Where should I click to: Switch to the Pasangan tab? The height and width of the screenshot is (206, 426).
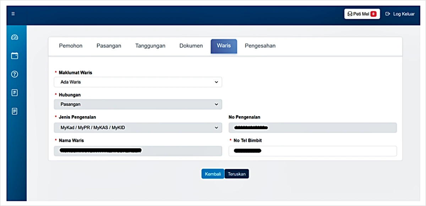coord(109,46)
